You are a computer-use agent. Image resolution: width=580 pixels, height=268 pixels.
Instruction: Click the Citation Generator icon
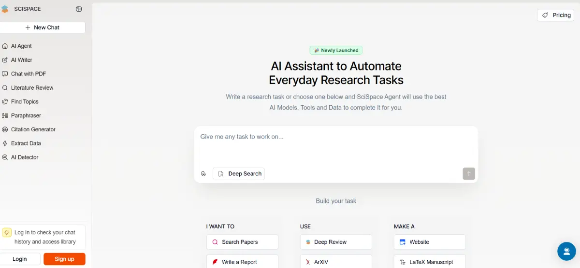point(5,129)
